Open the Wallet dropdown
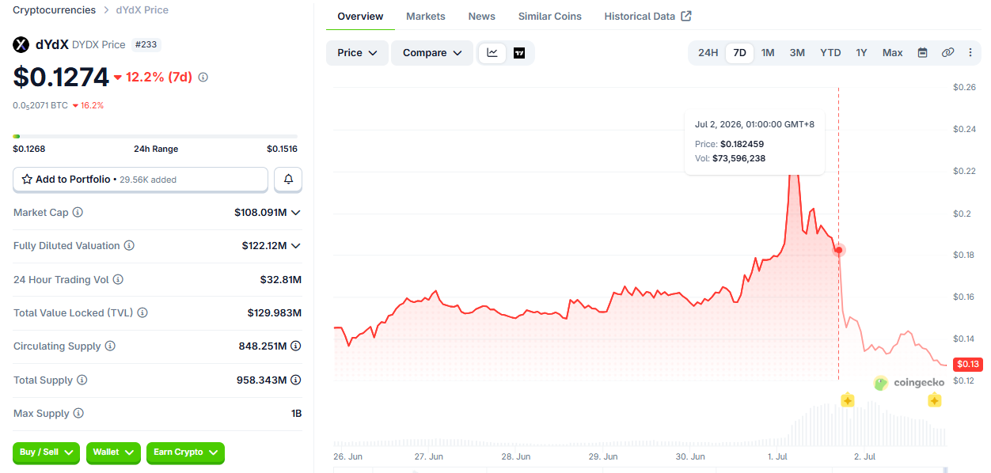 pyautogui.click(x=113, y=452)
